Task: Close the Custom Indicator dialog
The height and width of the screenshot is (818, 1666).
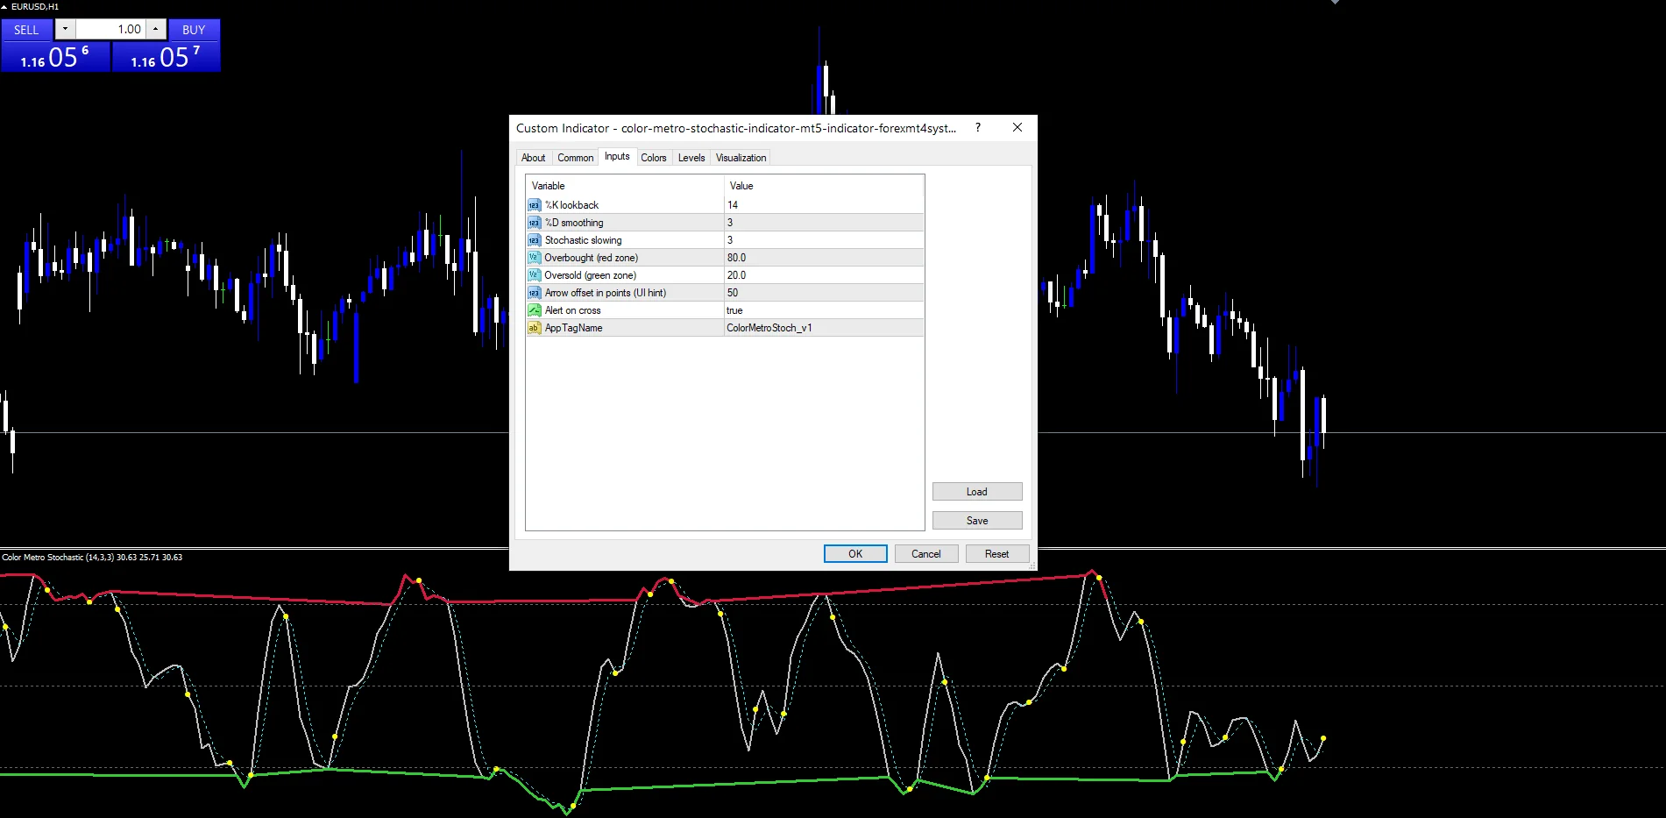Action: 1017,128
